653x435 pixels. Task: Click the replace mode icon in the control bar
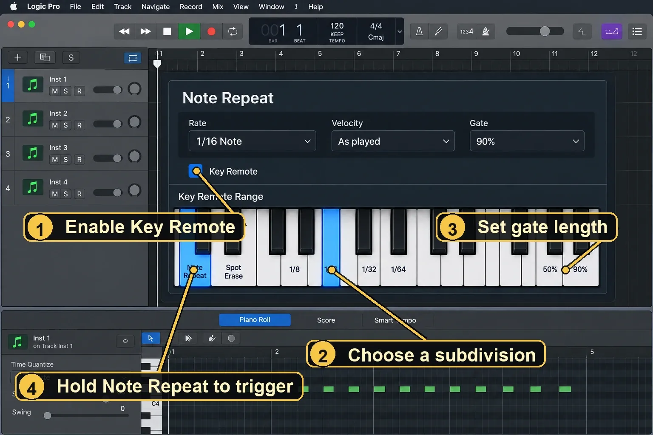pos(582,31)
